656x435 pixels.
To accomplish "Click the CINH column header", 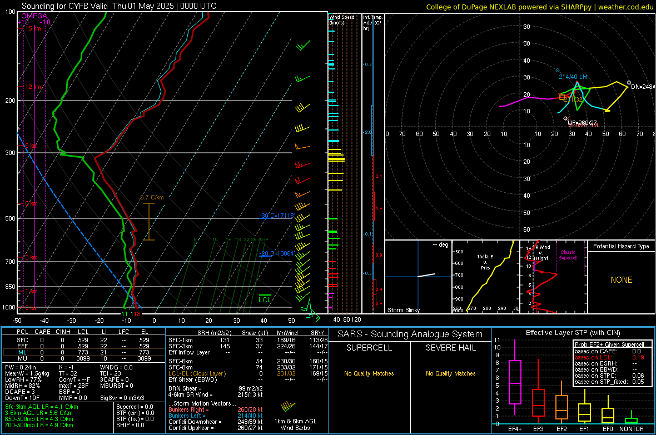I will click(63, 332).
